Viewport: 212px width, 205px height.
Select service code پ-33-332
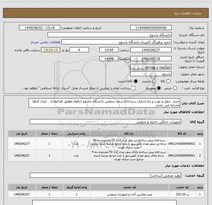(x=183, y=194)
